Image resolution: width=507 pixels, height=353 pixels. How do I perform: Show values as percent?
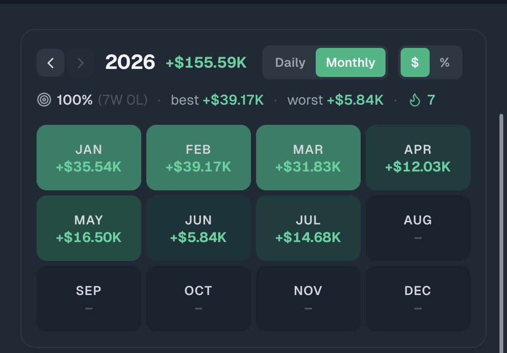click(445, 63)
